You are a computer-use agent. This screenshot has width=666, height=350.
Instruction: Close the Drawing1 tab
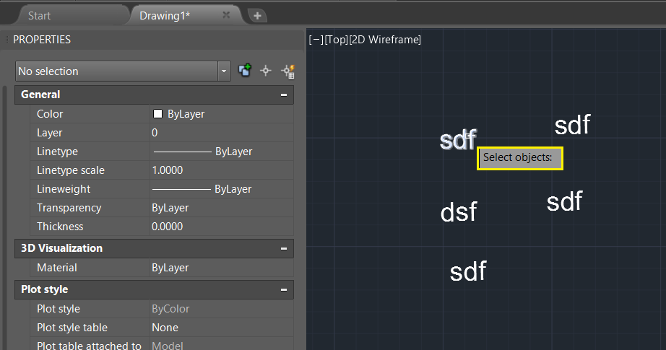pyautogui.click(x=226, y=15)
